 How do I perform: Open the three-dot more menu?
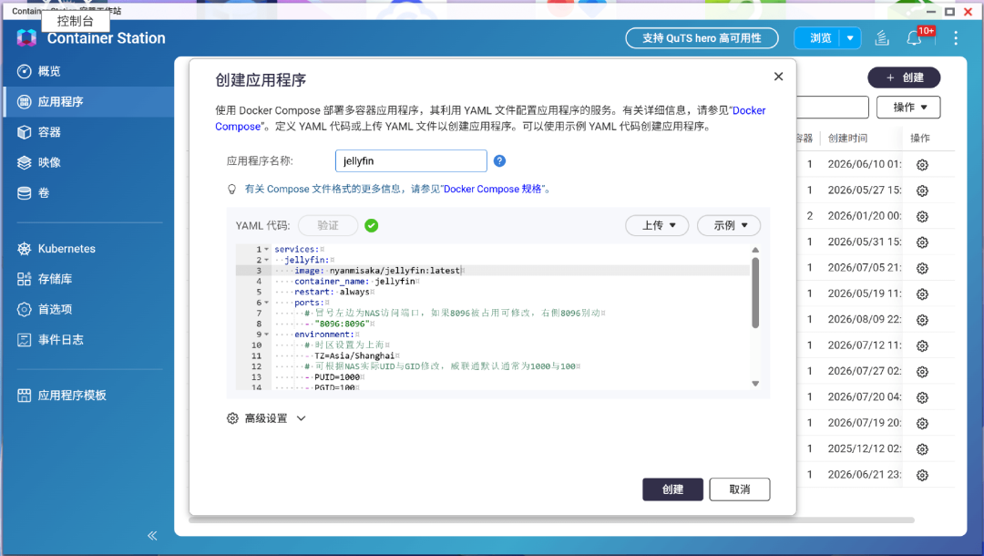tap(955, 38)
